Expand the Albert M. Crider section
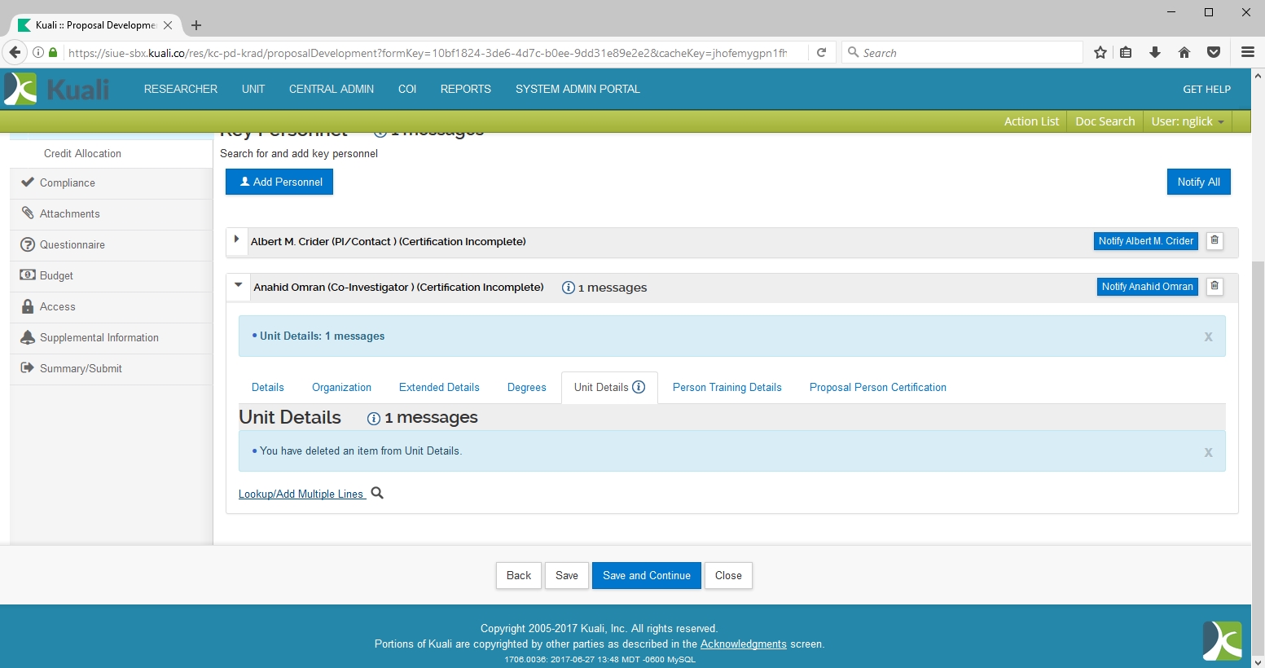This screenshot has height=668, width=1265. pos(236,240)
